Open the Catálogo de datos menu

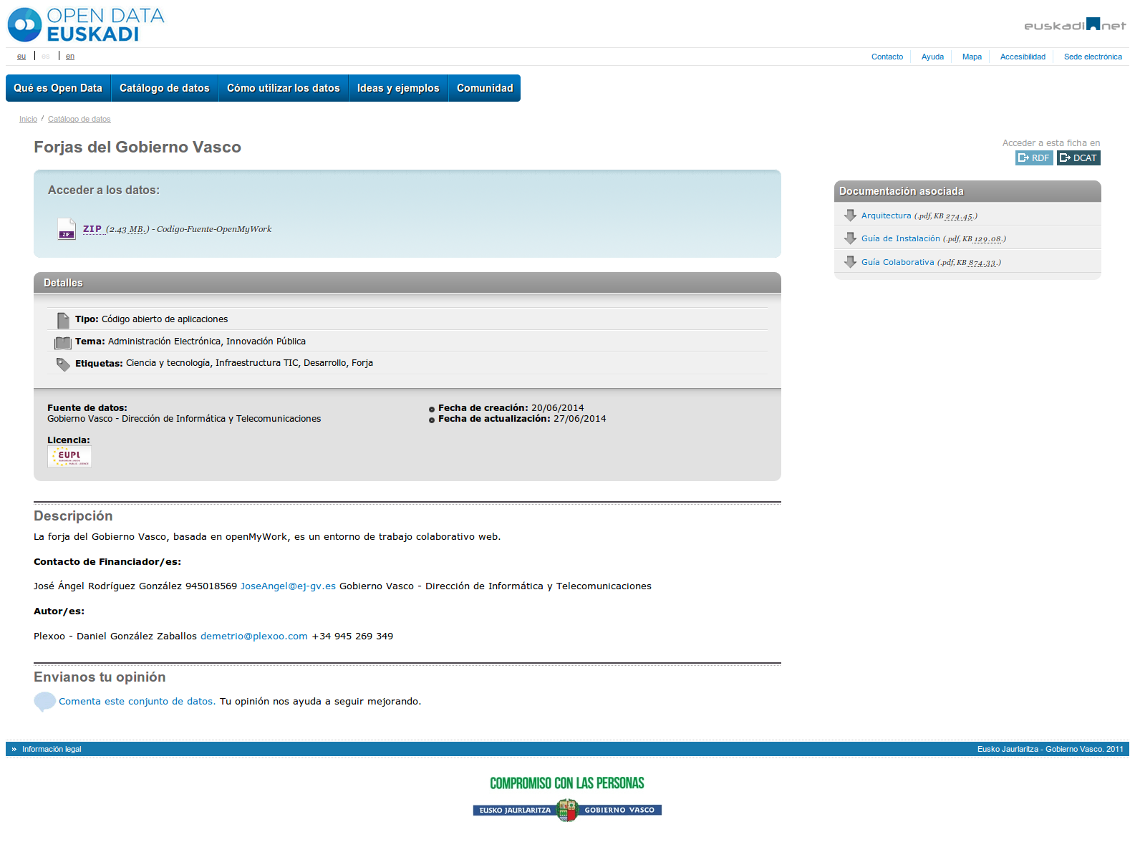(165, 88)
